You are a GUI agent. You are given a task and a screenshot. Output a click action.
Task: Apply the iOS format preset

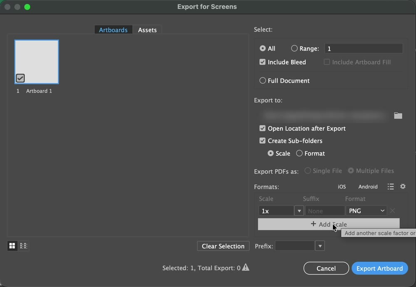tap(342, 186)
